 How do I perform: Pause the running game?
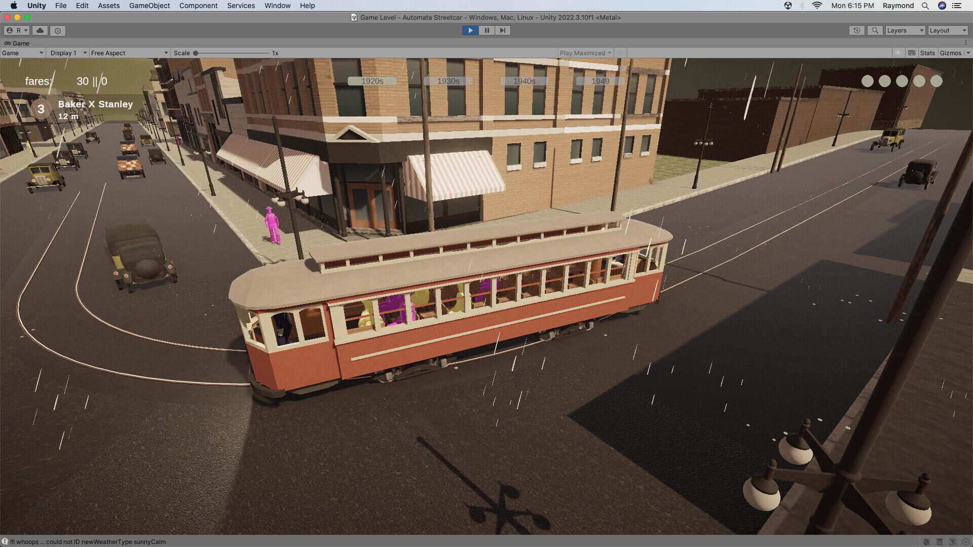point(486,30)
